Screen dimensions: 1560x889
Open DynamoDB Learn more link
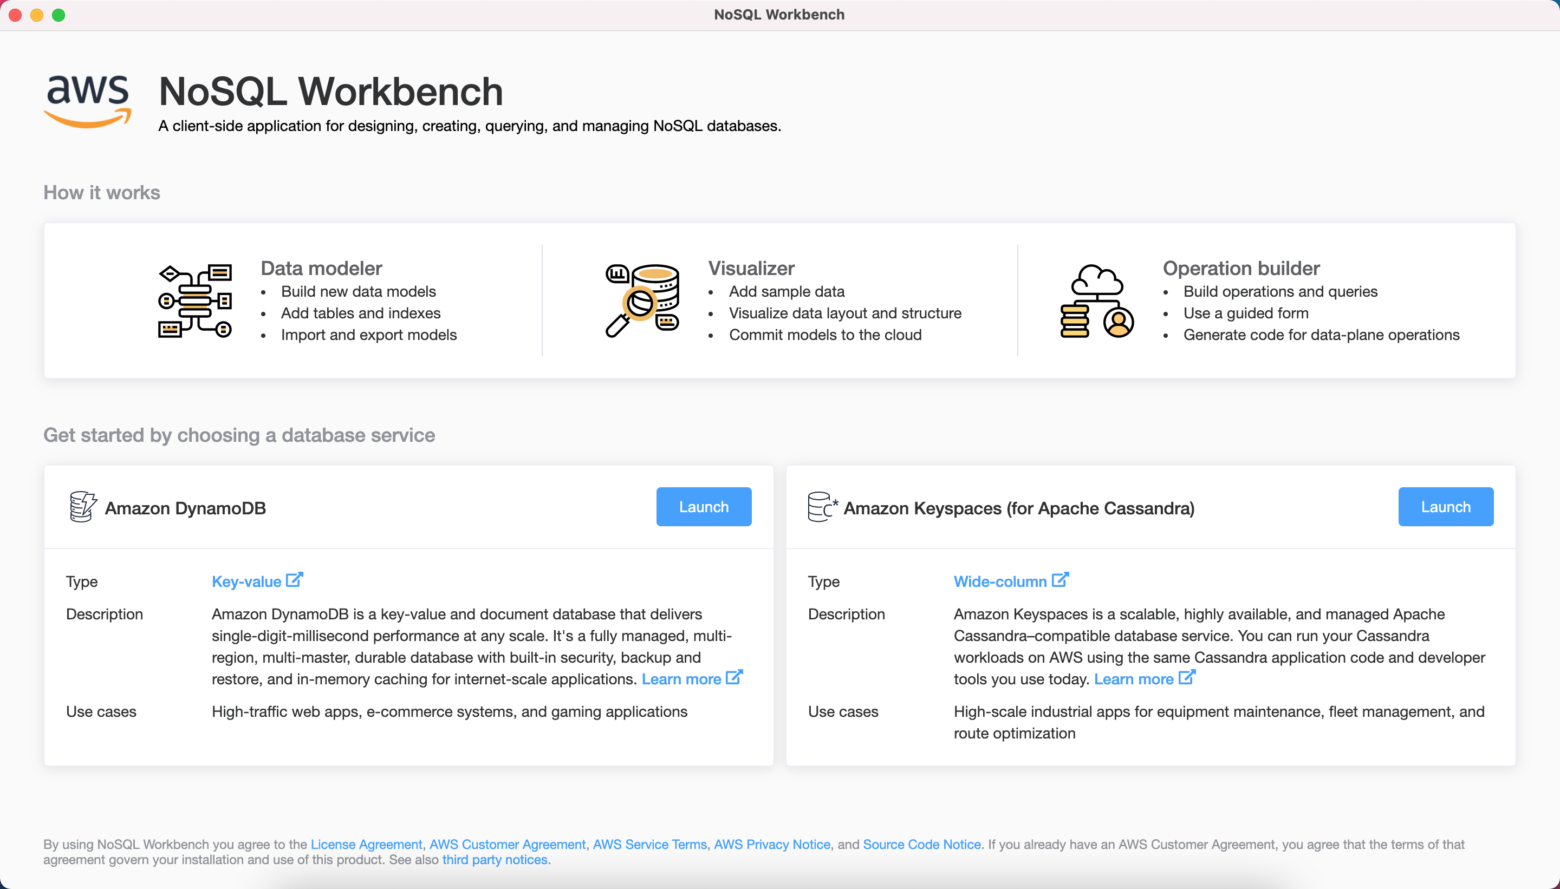[x=681, y=679]
